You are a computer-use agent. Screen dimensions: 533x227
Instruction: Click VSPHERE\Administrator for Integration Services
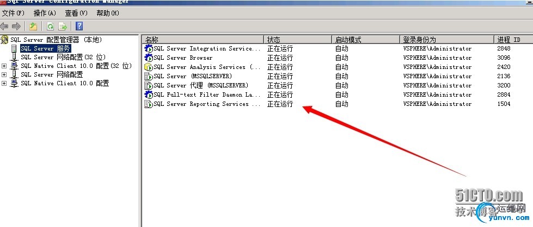pyautogui.click(x=438, y=48)
